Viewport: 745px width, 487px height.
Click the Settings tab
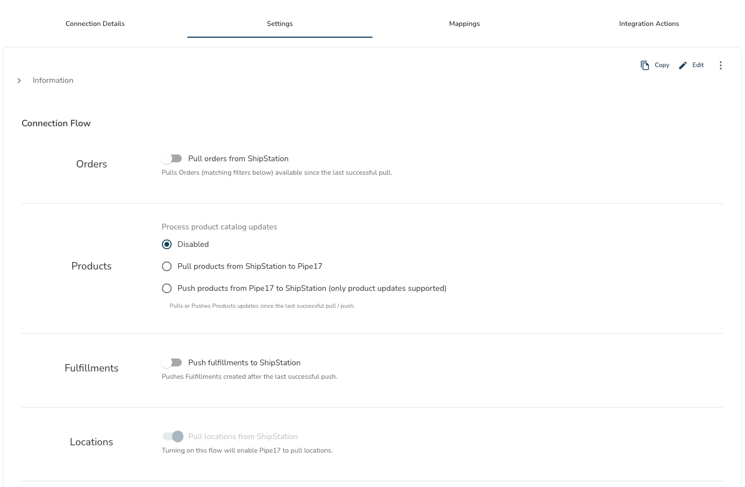pyautogui.click(x=280, y=24)
